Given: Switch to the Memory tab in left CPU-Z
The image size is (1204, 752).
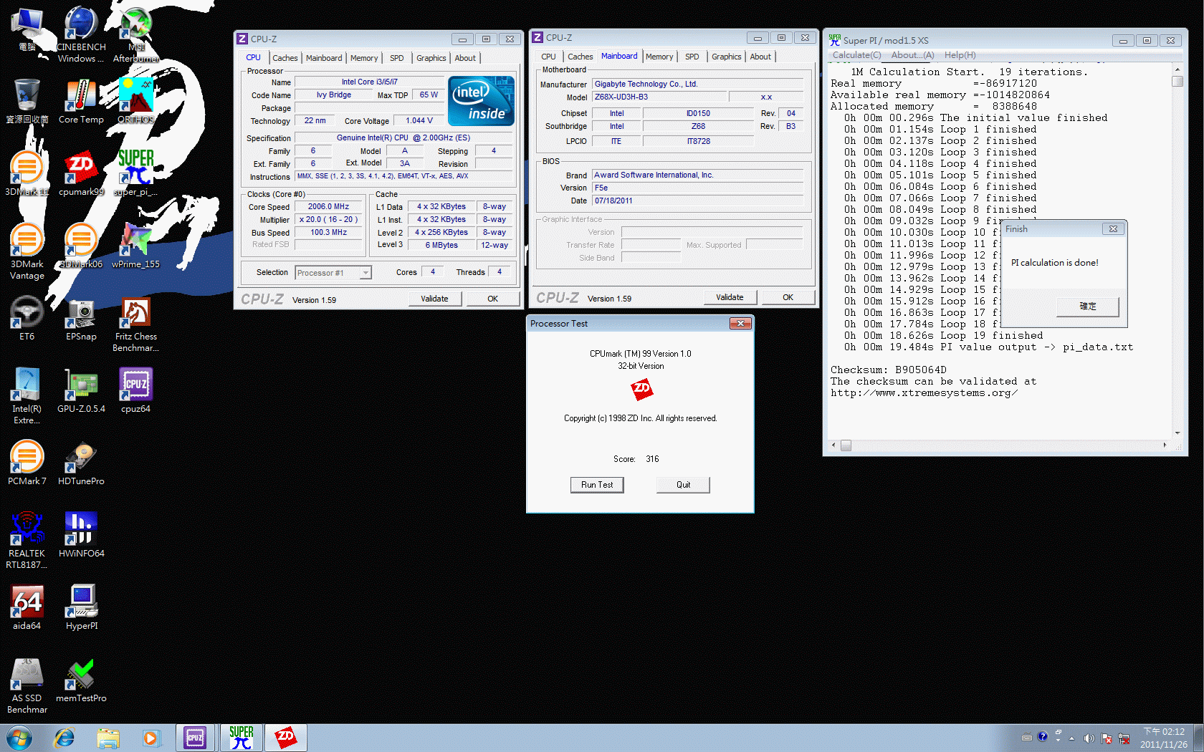Looking at the screenshot, I should [363, 58].
